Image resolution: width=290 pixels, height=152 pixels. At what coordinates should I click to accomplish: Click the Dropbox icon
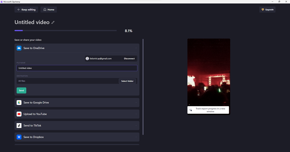19,137
